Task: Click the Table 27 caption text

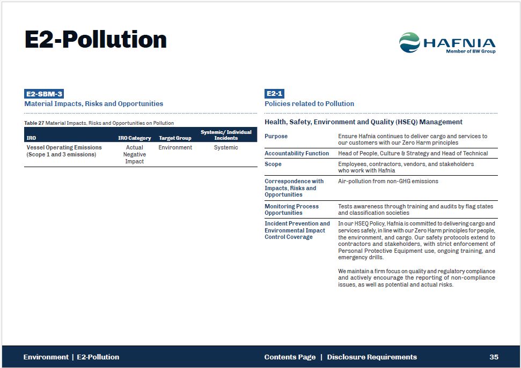Action: click(x=99, y=123)
